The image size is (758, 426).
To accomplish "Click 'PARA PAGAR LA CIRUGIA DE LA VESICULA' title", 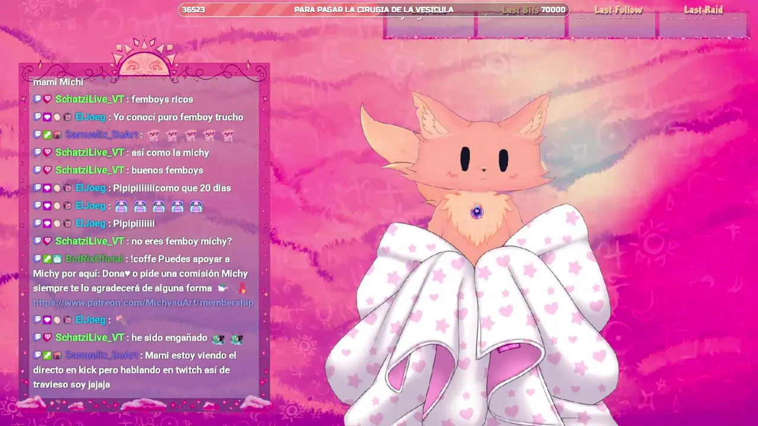I will 374,9.
